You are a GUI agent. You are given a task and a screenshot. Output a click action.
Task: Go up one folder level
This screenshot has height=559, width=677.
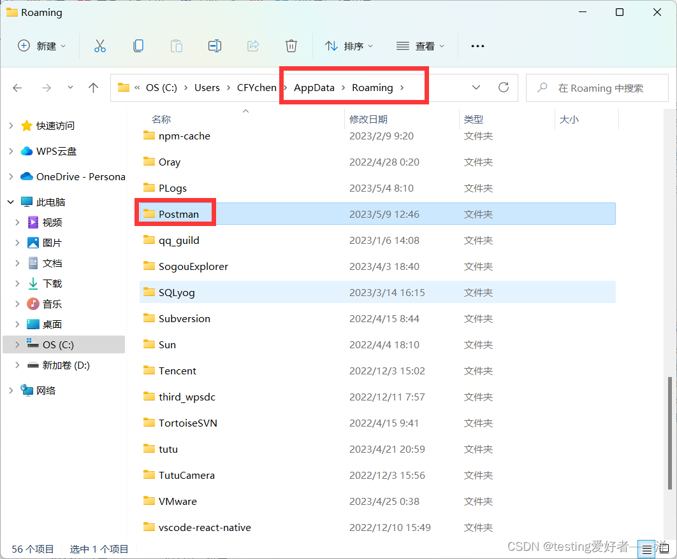(x=93, y=88)
